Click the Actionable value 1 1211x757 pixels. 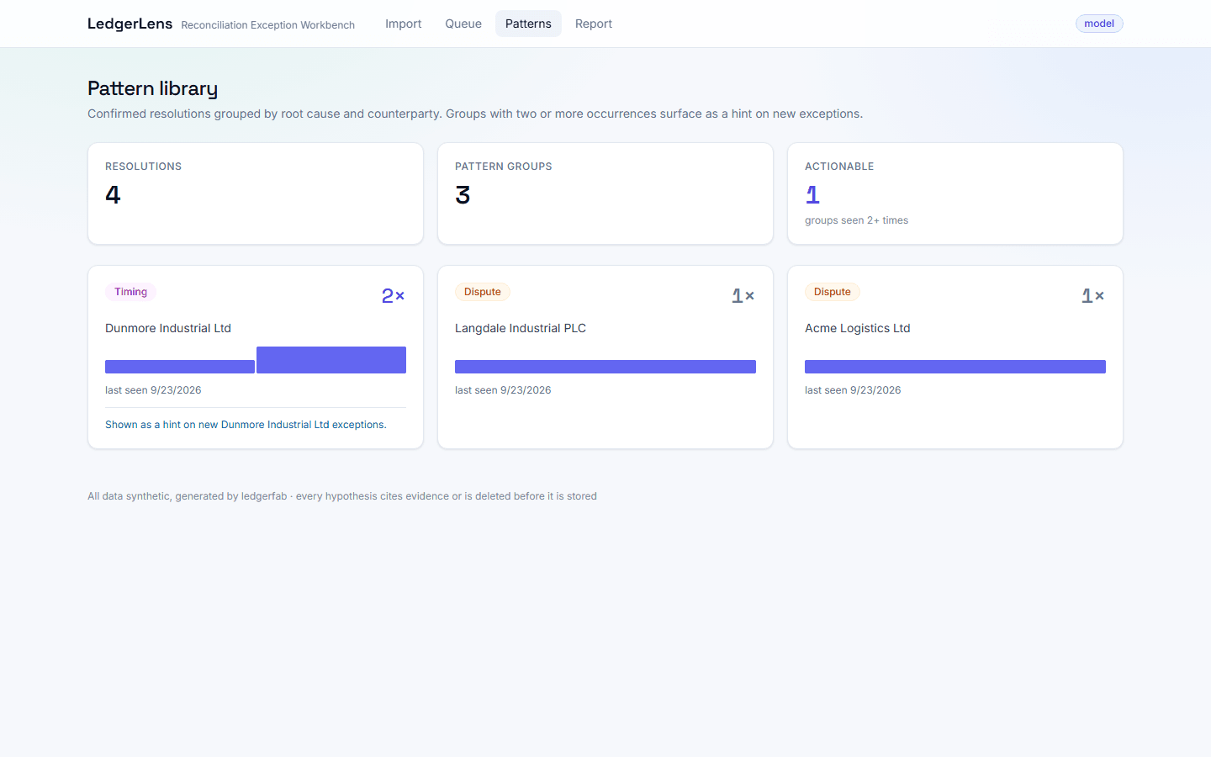[x=812, y=195]
